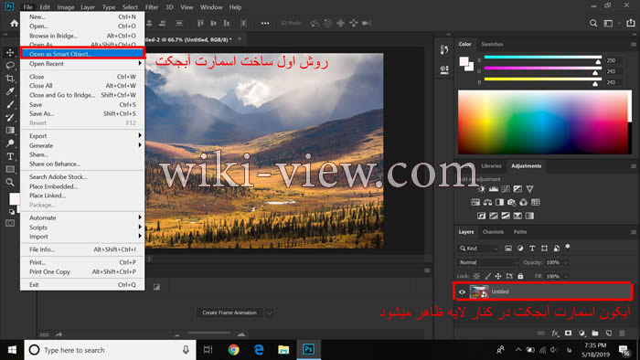Toggle lock transparent pixels
This screenshot has height=360, width=640.
click(476, 276)
